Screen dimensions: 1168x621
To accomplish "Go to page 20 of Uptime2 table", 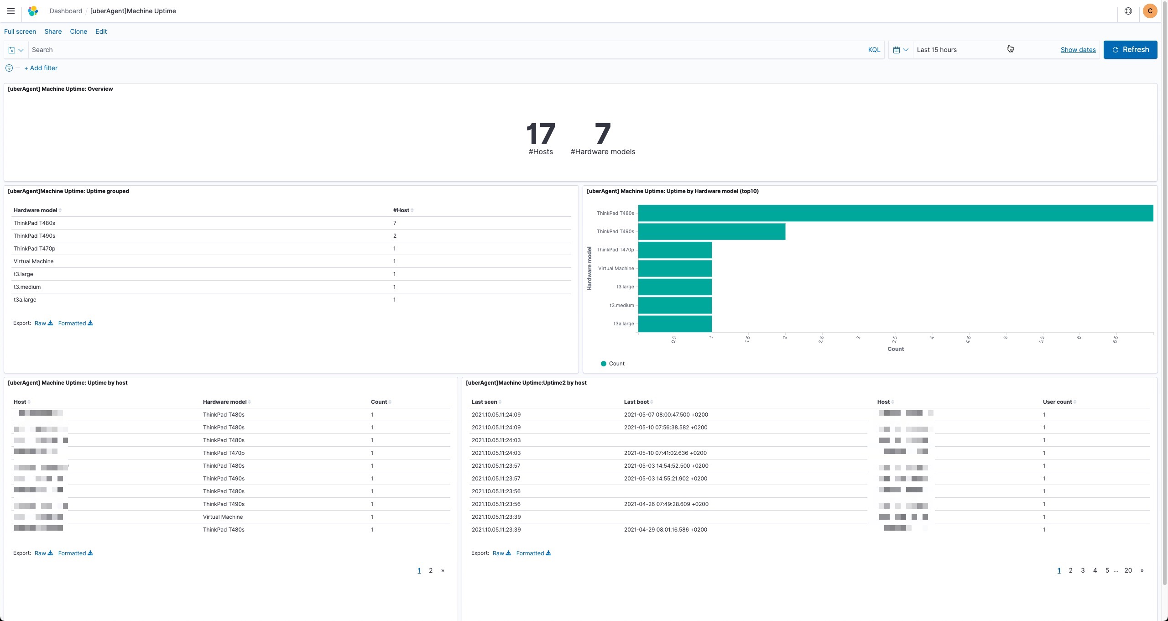I will [x=1128, y=570].
